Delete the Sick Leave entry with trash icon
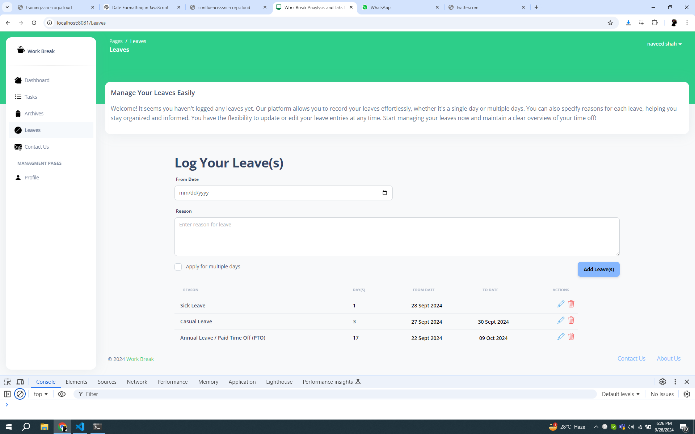The width and height of the screenshot is (695, 434). (x=571, y=304)
